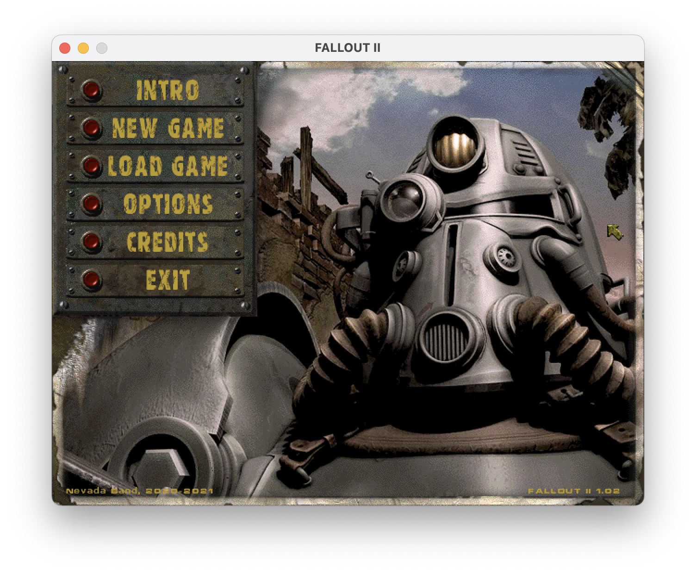The width and height of the screenshot is (696, 574).
Task: Click the FALLOUT II window title
Action: [348, 48]
